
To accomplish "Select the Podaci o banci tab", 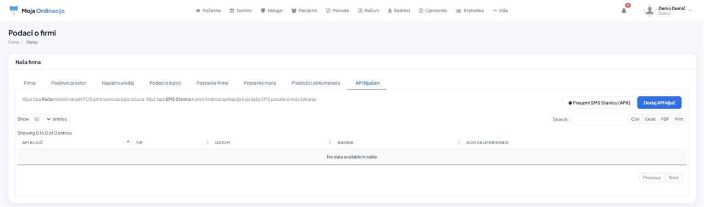I will [165, 83].
